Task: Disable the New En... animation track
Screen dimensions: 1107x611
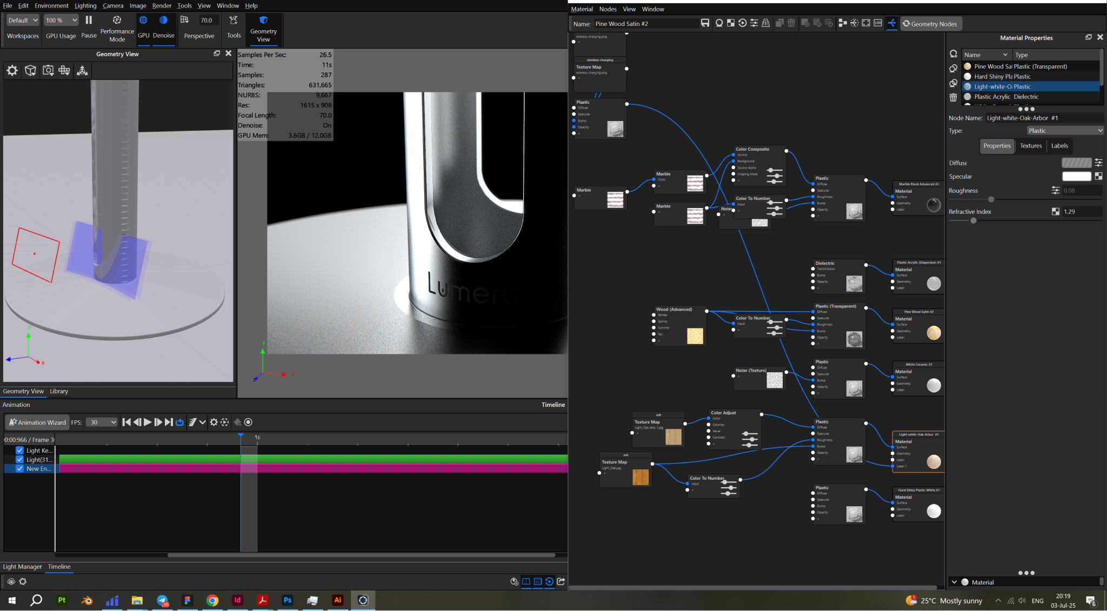Action: coord(20,469)
